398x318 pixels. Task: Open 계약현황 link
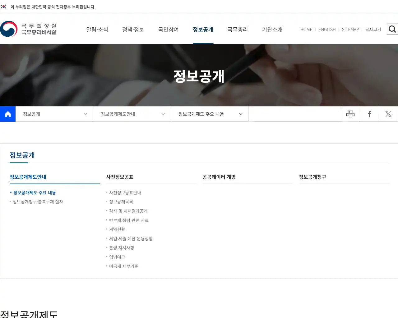pyautogui.click(x=117, y=229)
